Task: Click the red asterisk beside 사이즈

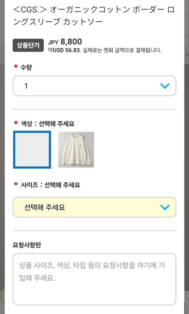Action: (16, 184)
